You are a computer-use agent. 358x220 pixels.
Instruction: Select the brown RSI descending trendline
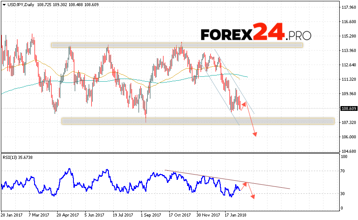[x=227, y=179]
